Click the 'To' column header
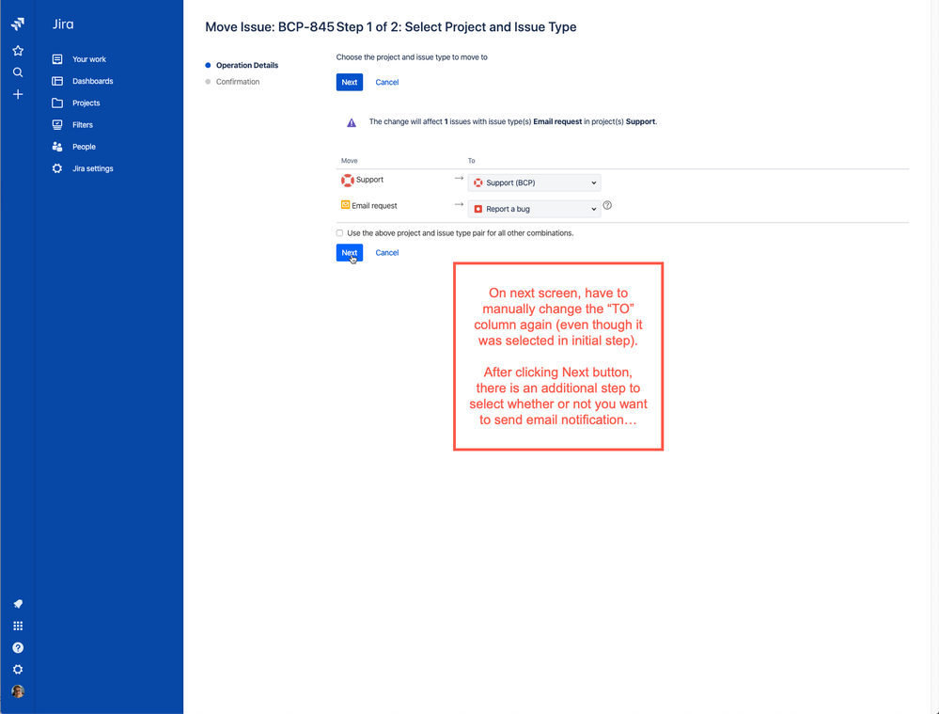Image resolution: width=939 pixels, height=714 pixels. tap(471, 161)
